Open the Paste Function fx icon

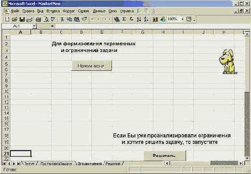coord(131,20)
